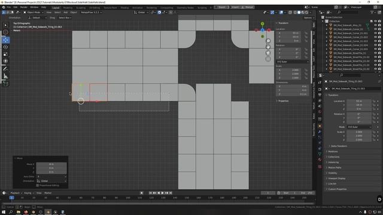Activate the Rotate tool
Screen dimensions: 383x215
[x=5, y=47]
